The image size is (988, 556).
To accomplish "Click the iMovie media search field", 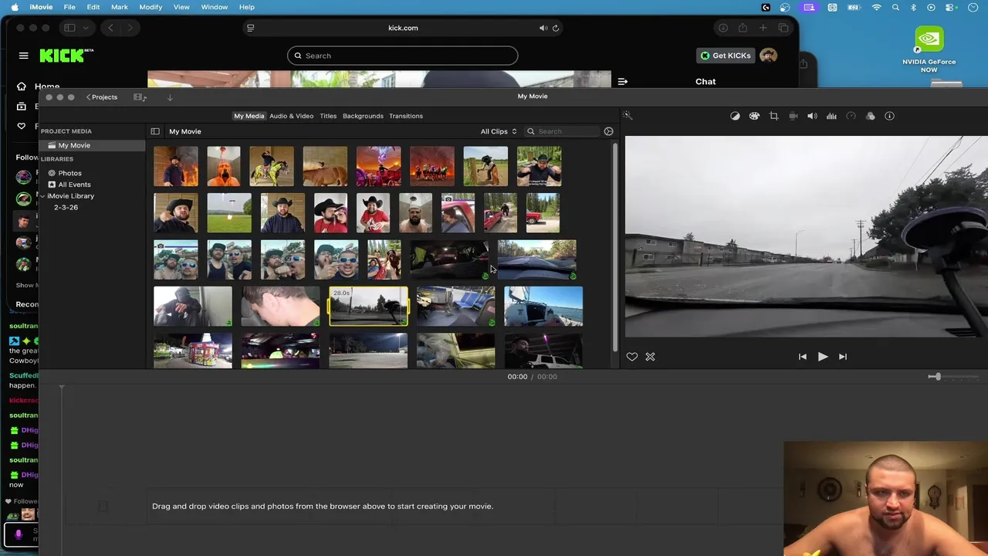I will [562, 131].
